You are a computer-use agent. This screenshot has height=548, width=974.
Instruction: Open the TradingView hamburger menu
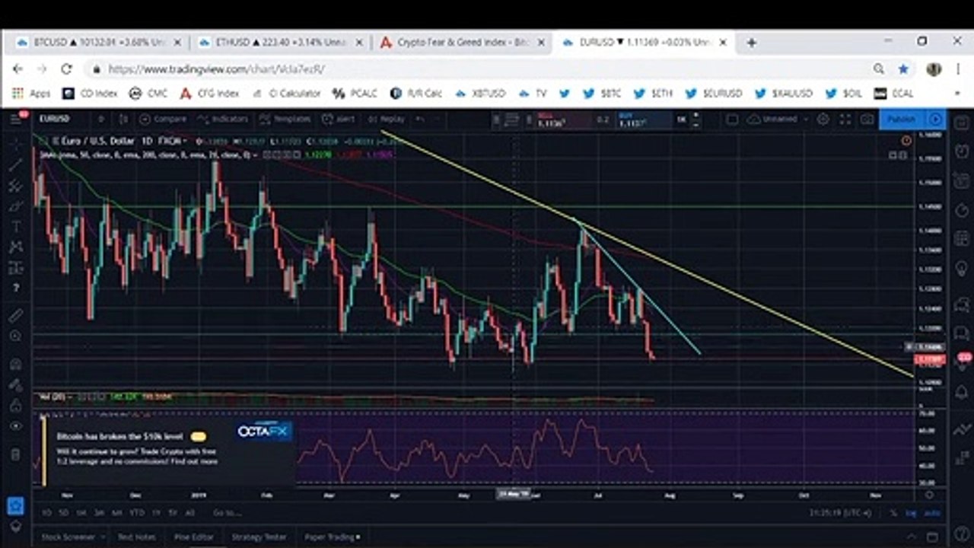tap(16, 119)
